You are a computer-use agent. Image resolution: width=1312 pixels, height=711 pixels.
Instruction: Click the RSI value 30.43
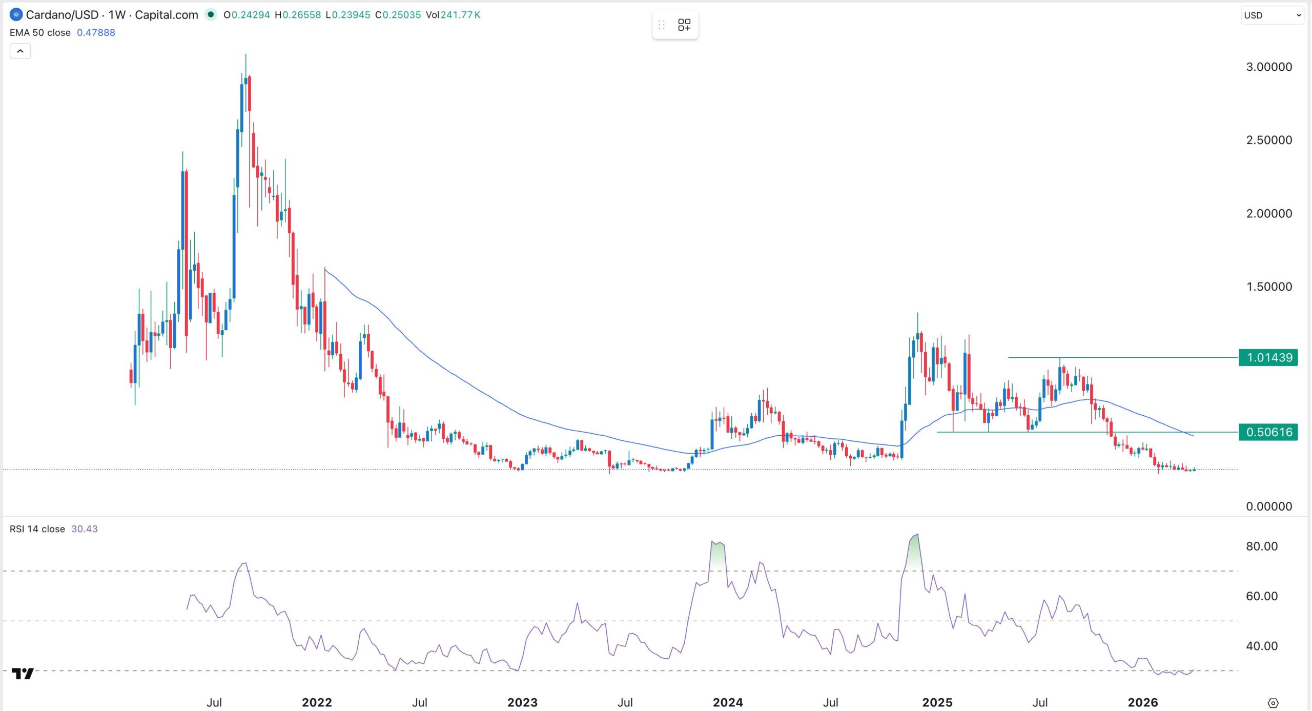click(x=85, y=529)
